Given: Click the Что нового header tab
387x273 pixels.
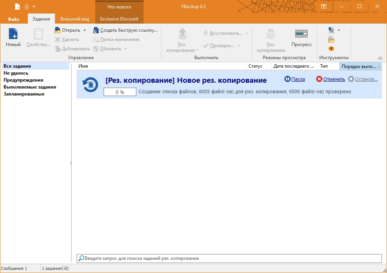Looking at the screenshot, I should [119, 7].
